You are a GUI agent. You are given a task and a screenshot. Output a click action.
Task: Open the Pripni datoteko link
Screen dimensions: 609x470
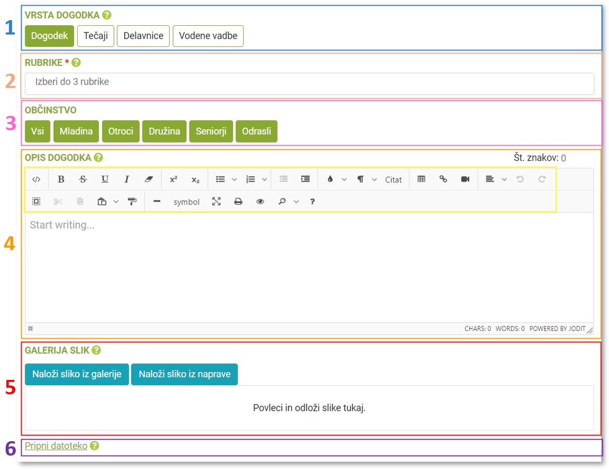[56, 446]
